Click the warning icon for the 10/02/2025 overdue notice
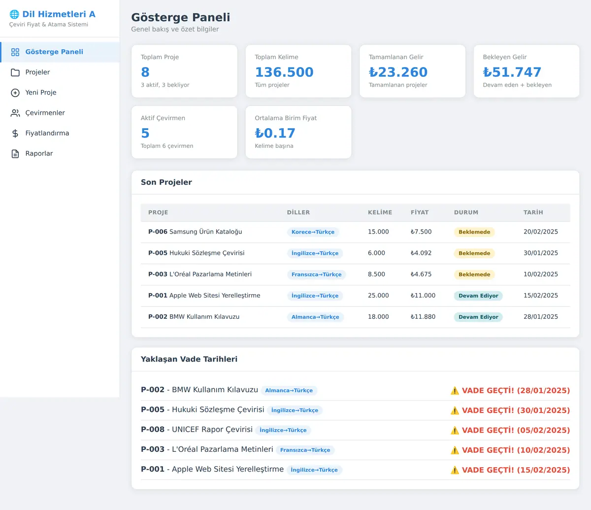The image size is (591, 510). (x=455, y=450)
